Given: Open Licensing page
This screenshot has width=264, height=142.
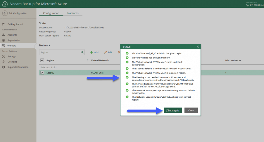Looking at the screenshot, I should coord(12,62).
